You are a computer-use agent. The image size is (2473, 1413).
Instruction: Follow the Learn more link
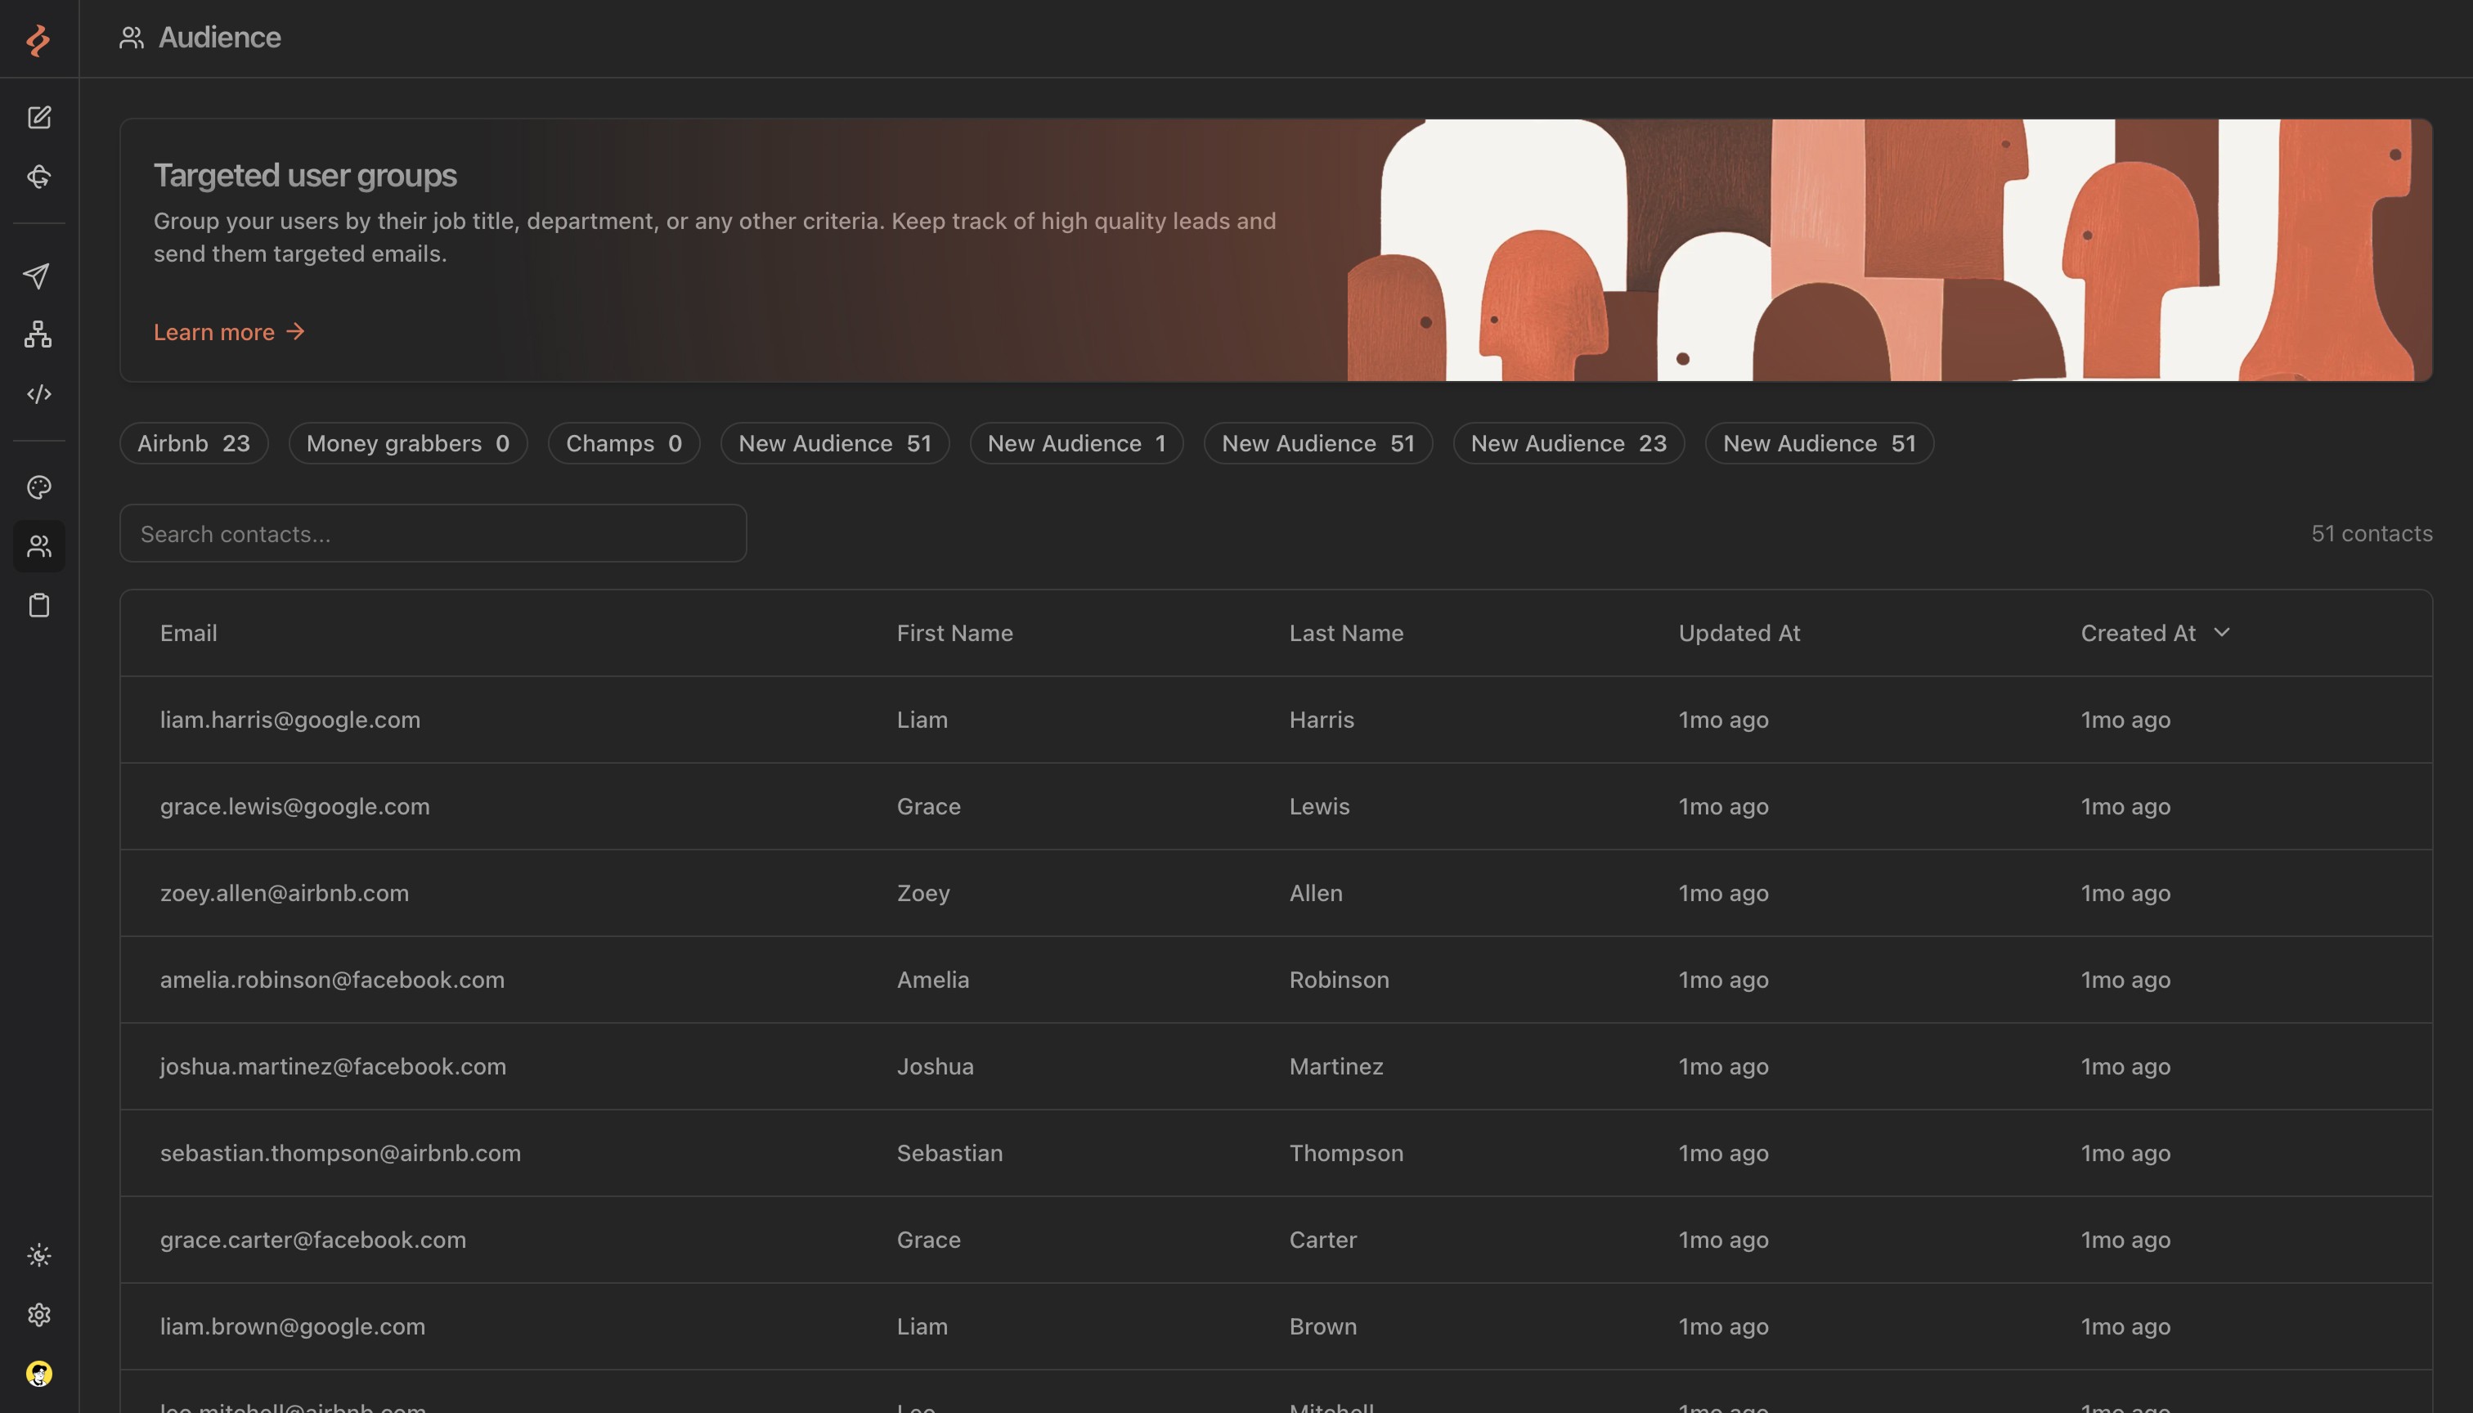pyautogui.click(x=229, y=332)
